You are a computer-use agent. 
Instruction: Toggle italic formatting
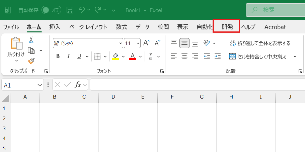[68, 56]
